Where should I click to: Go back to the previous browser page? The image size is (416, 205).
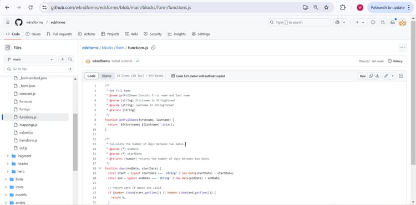pos(7,8)
